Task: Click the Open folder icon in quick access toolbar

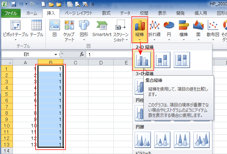Action: tap(51, 4)
